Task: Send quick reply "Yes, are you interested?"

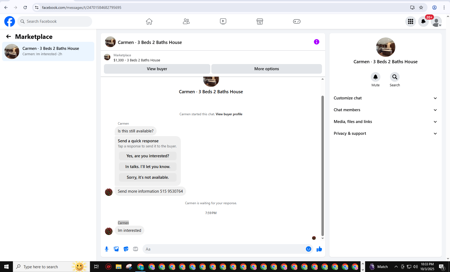Action: pyautogui.click(x=148, y=156)
